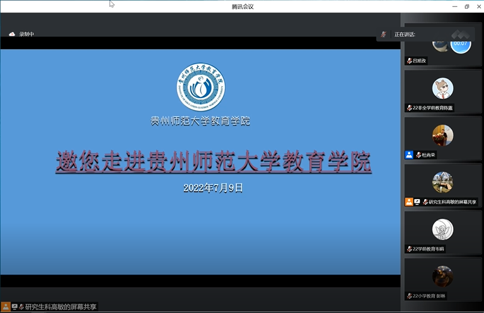This screenshot has width=484, height=313.
Task: Click the bottom-left orange presenter icon
Action: coord(6,307)
